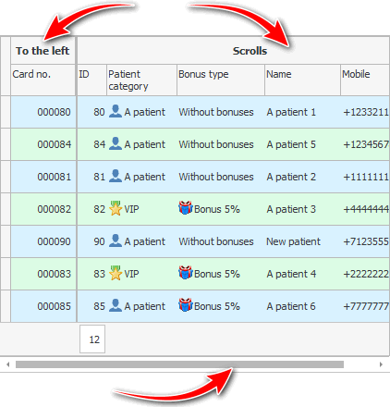Select card number 000081 cell
Screen dimensions: 390x407
(x=43, y=177)
